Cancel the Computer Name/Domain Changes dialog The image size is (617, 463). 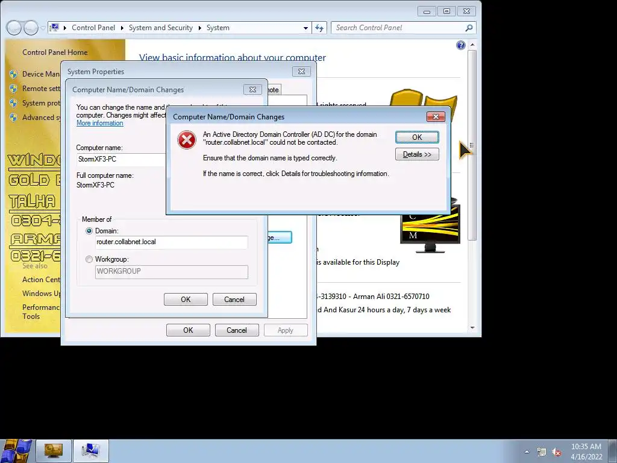tap(234, 300)
